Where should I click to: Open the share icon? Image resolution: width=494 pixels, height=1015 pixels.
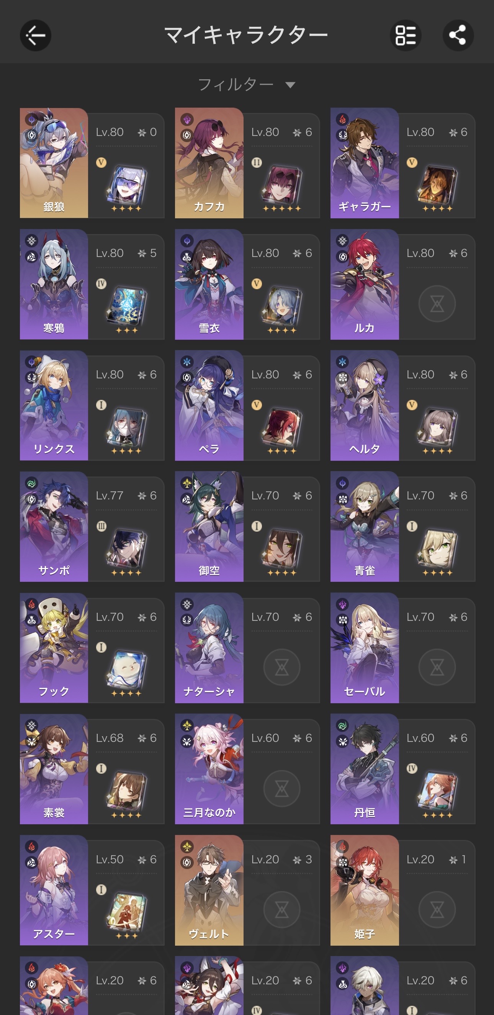click(x=458, y=36)
